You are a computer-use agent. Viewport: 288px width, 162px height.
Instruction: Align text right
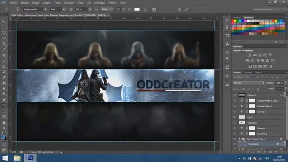point(129,9)
